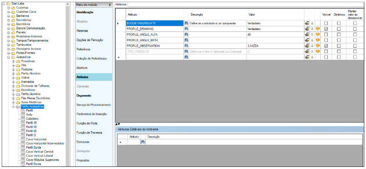Select the PROFILE_ANGLE_BETA attribute cell

[x=155, y=40]
